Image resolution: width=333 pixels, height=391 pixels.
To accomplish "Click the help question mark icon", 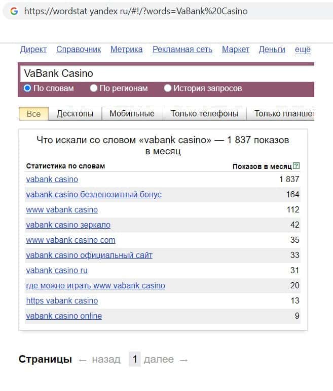I will [x=296, y=166].
